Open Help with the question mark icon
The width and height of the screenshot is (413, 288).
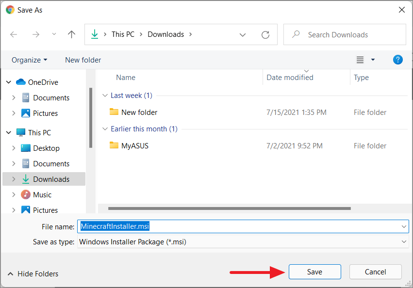pyautogui.click(x=397, y=60)
